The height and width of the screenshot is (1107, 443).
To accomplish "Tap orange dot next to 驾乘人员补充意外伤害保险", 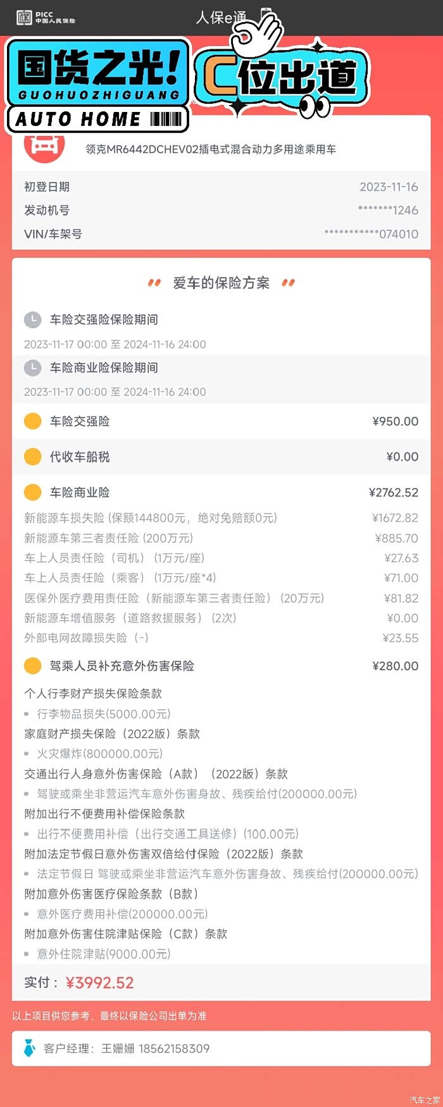I will click(32, 666).
